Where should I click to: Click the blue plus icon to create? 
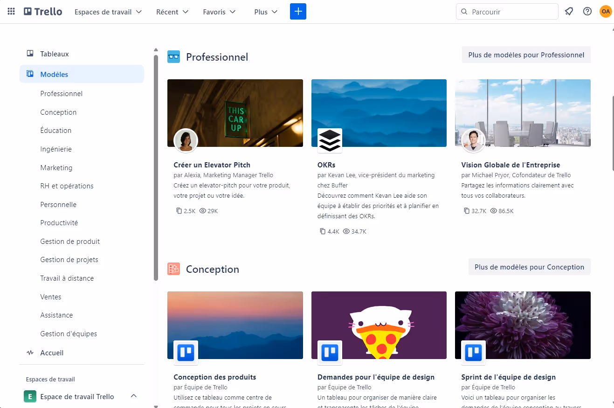point(298,11)
